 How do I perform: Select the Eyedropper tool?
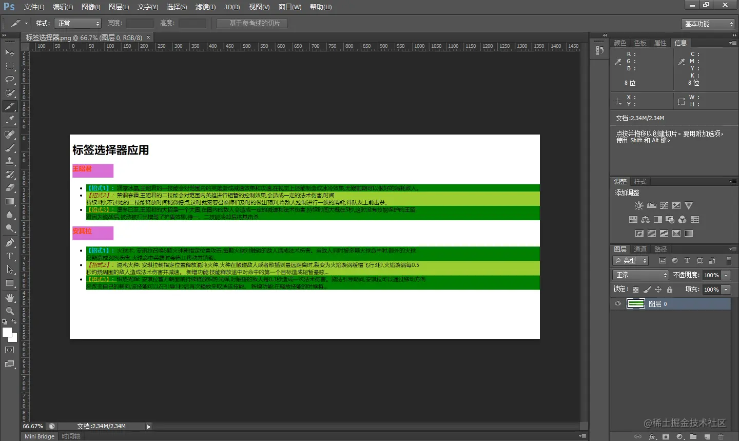[x=10, y=120]
